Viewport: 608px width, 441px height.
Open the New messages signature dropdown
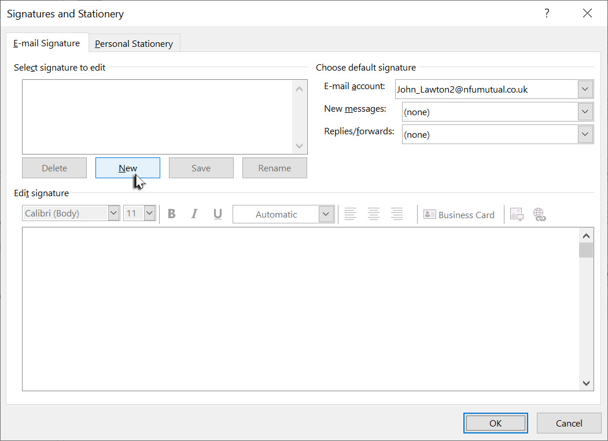pyautogui.click(x=585, y=112)
